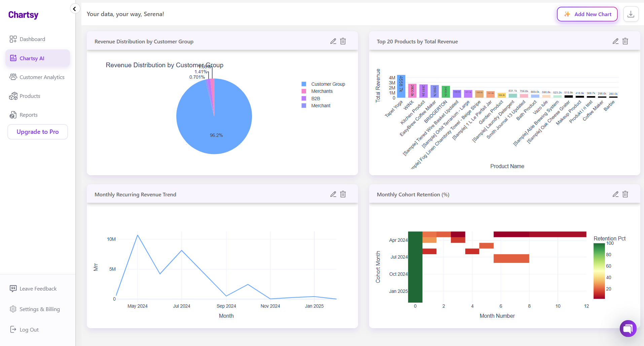
Task: Collapse the sidebar with the chevron
Action: pyautogui.click(x=75, y=8)
